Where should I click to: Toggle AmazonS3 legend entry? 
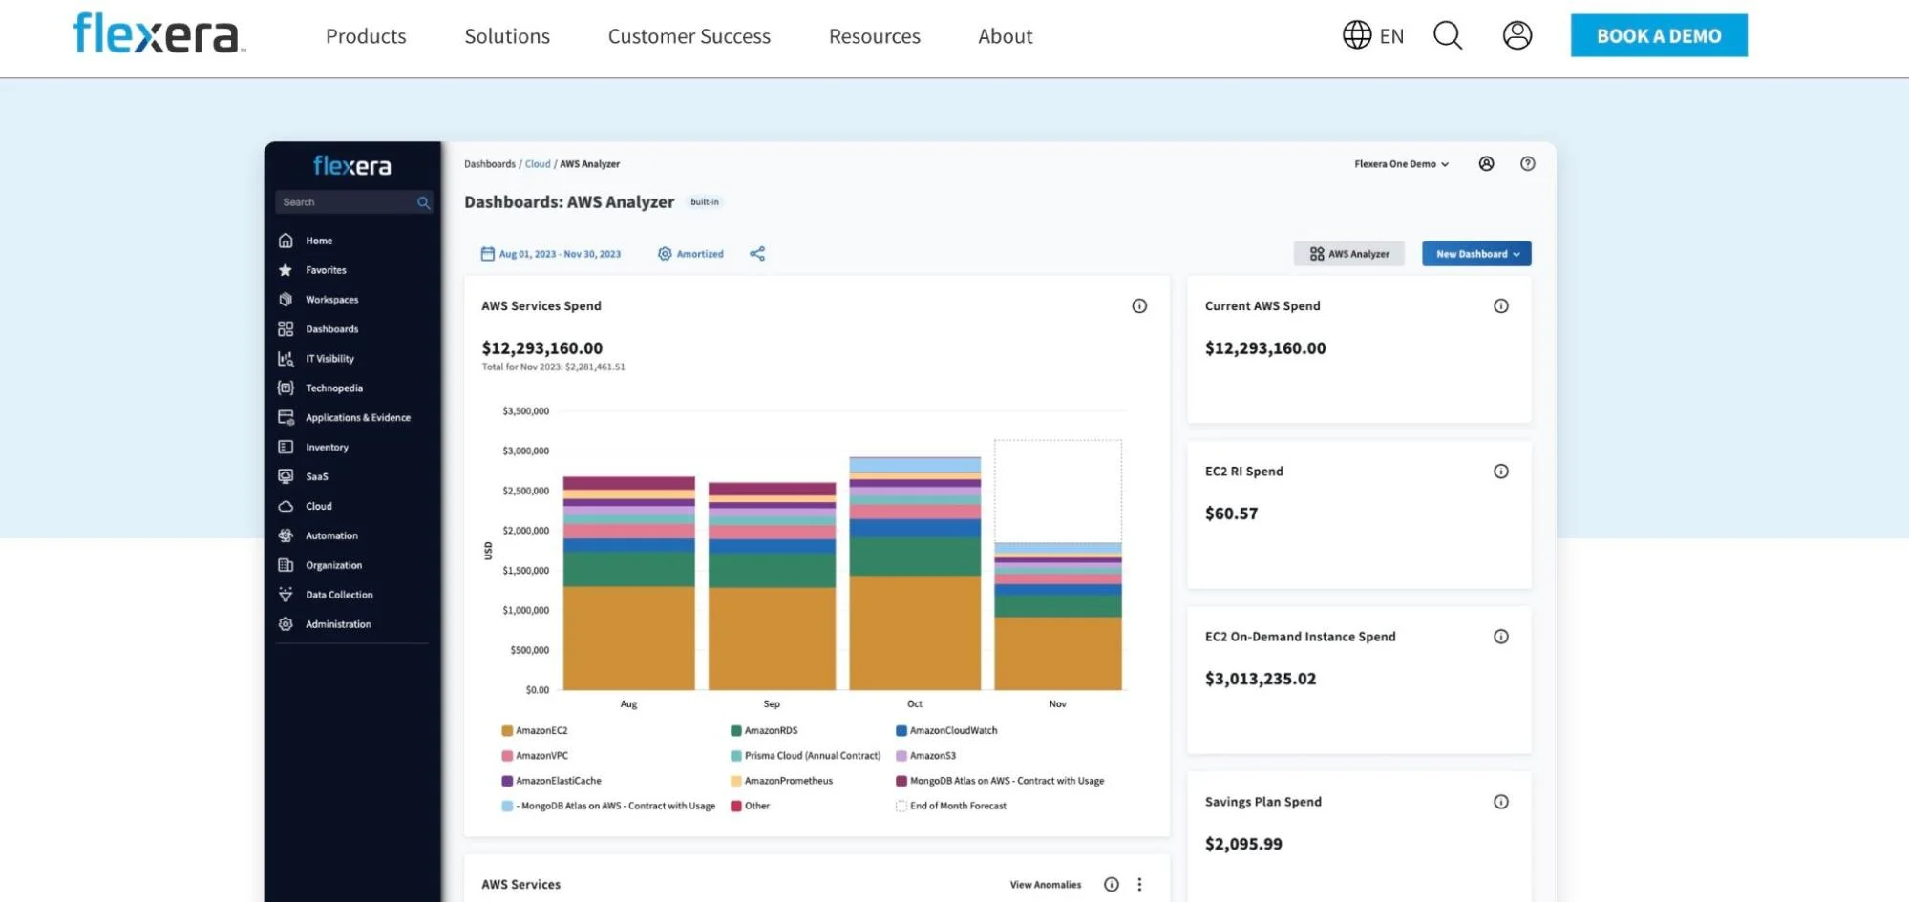[926, 756]
